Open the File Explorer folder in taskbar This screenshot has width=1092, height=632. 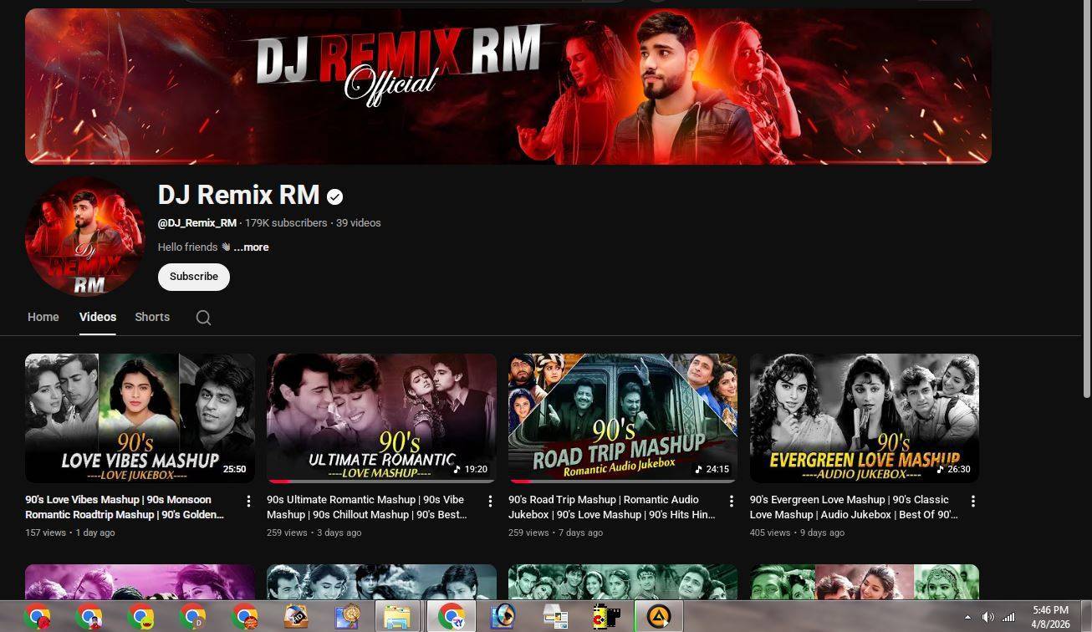point(397,617)
